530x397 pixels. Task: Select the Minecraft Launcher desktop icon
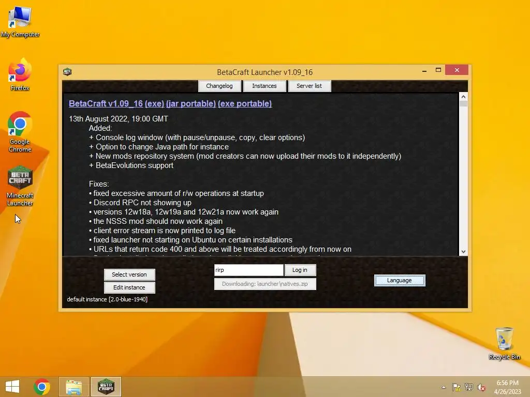20,186
